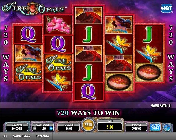This screenshot has height=140, width=176.
Task: Open the Paytable tab
Action: [42, 136]
